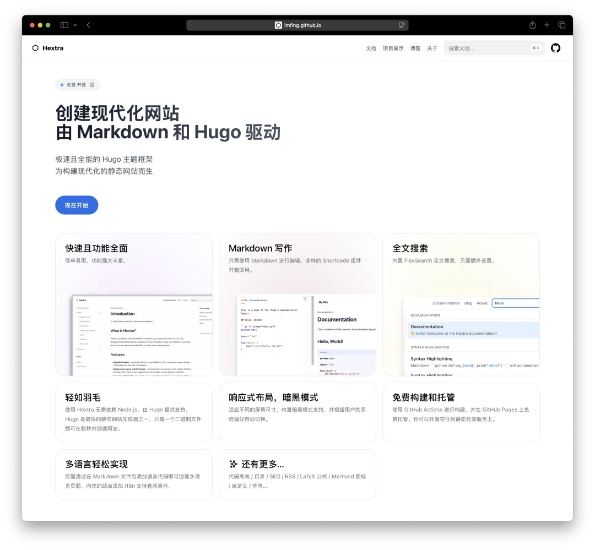
Task: Click the 现在开始 button
Action: 77,205
